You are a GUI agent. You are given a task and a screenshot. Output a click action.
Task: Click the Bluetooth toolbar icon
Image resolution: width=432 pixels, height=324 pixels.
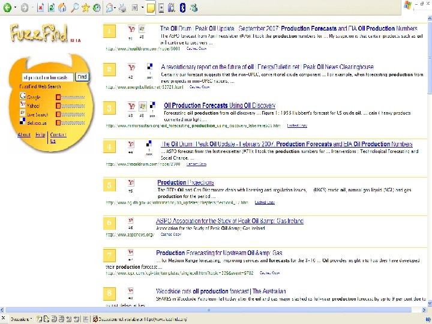click(x=182, y=8)
